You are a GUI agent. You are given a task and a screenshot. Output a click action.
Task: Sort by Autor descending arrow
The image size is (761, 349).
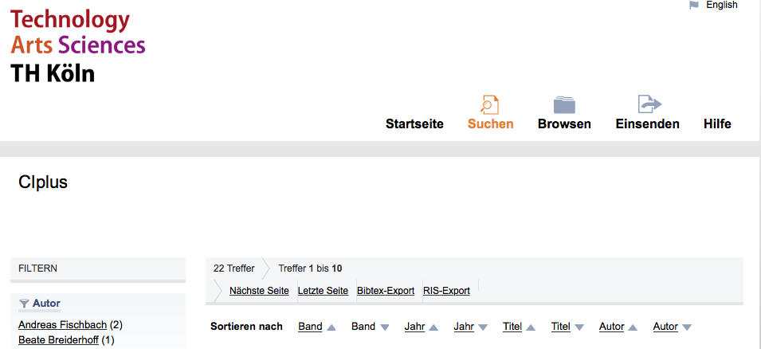pos(687,327)
